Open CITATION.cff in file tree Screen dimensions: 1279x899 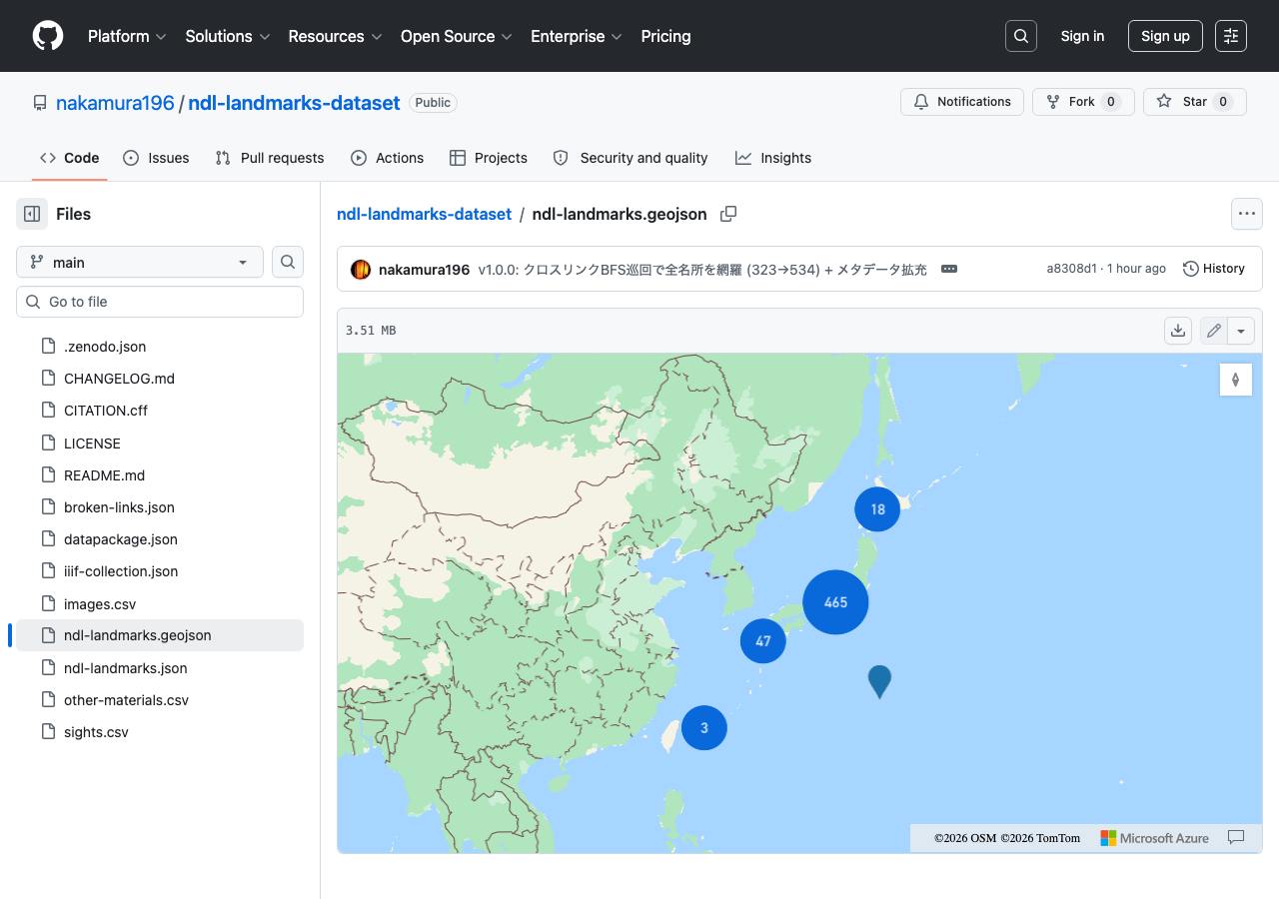160,411
